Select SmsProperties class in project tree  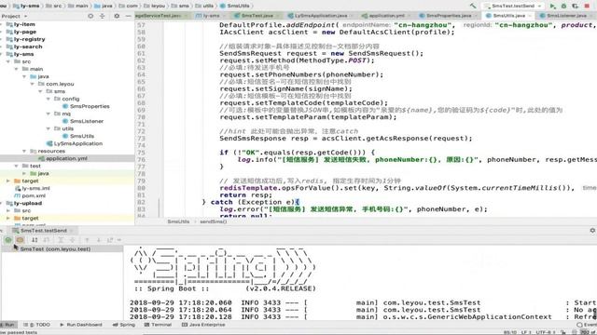86,106
